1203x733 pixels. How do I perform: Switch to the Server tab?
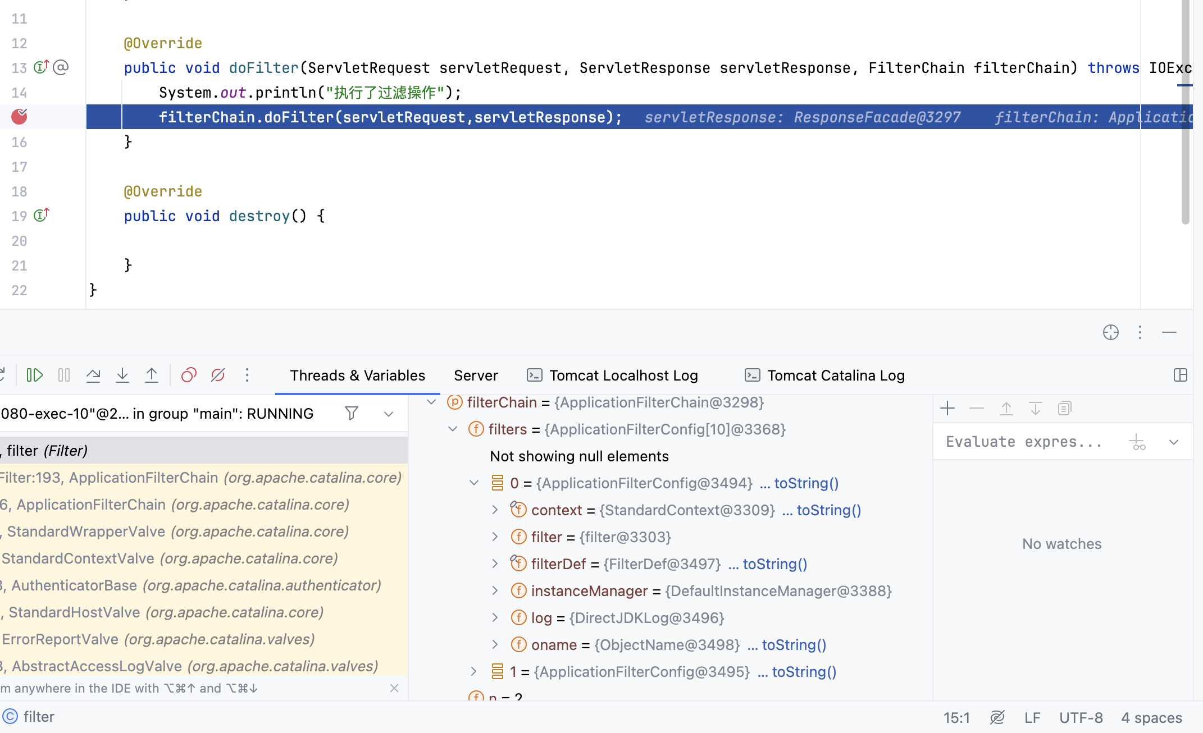[476, 375]
